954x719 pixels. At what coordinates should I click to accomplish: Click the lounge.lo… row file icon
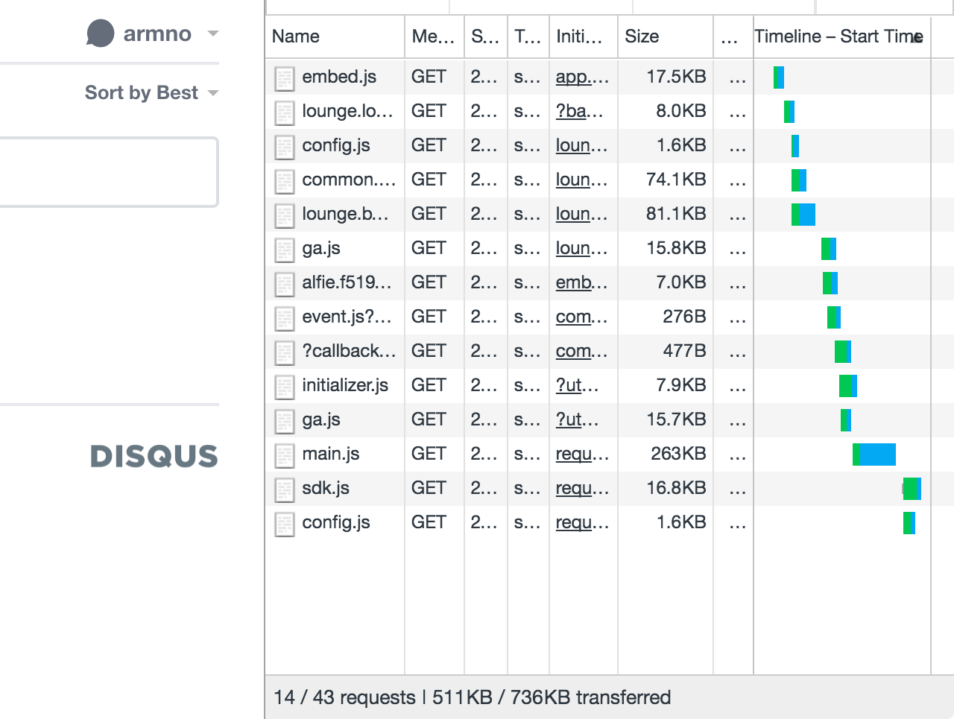pos(285,113)
